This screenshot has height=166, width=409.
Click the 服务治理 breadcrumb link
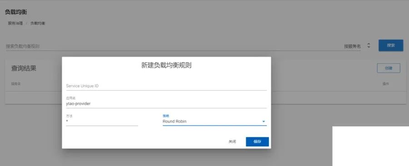coord(15,23)
